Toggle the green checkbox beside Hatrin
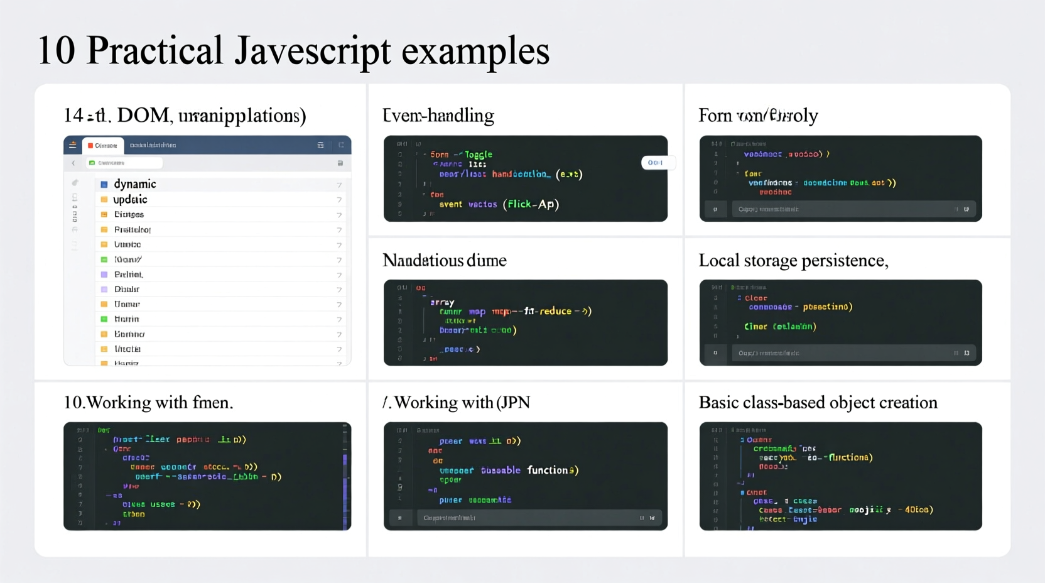The image size is (1045, 583). 104,319
